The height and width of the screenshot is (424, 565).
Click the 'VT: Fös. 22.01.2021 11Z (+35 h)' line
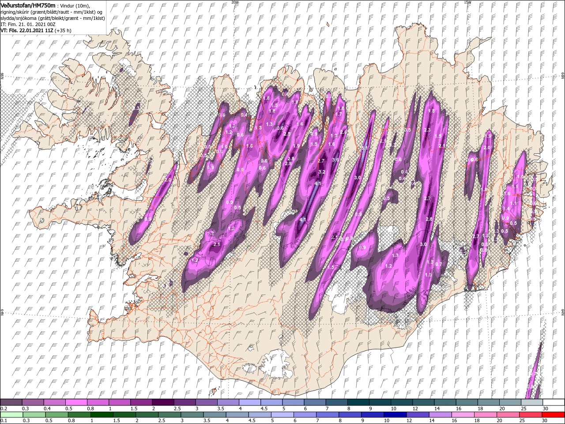point(36,30)
